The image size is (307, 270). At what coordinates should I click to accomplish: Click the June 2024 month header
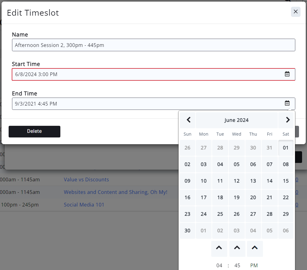236,120
